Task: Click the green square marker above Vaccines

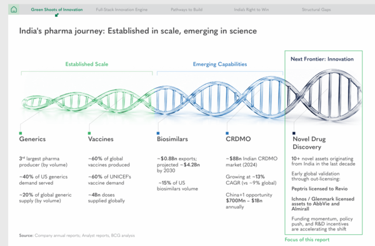Action: point(89,133)
